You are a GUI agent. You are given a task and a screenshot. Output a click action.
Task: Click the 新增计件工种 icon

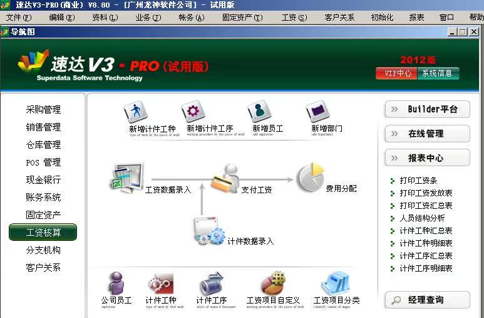pyautogui.click(x=136, y=112)
